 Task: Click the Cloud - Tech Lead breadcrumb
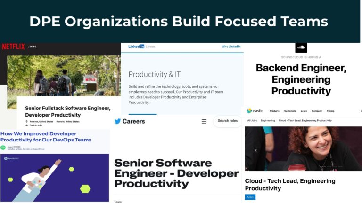305,121
